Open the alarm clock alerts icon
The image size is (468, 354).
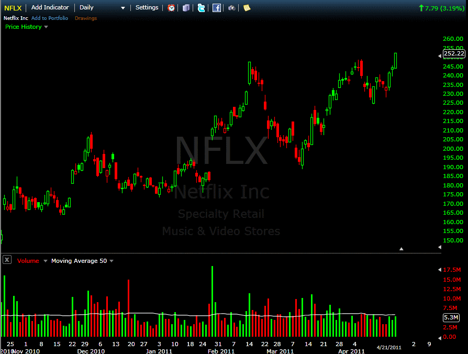click(x=171, y=8)
